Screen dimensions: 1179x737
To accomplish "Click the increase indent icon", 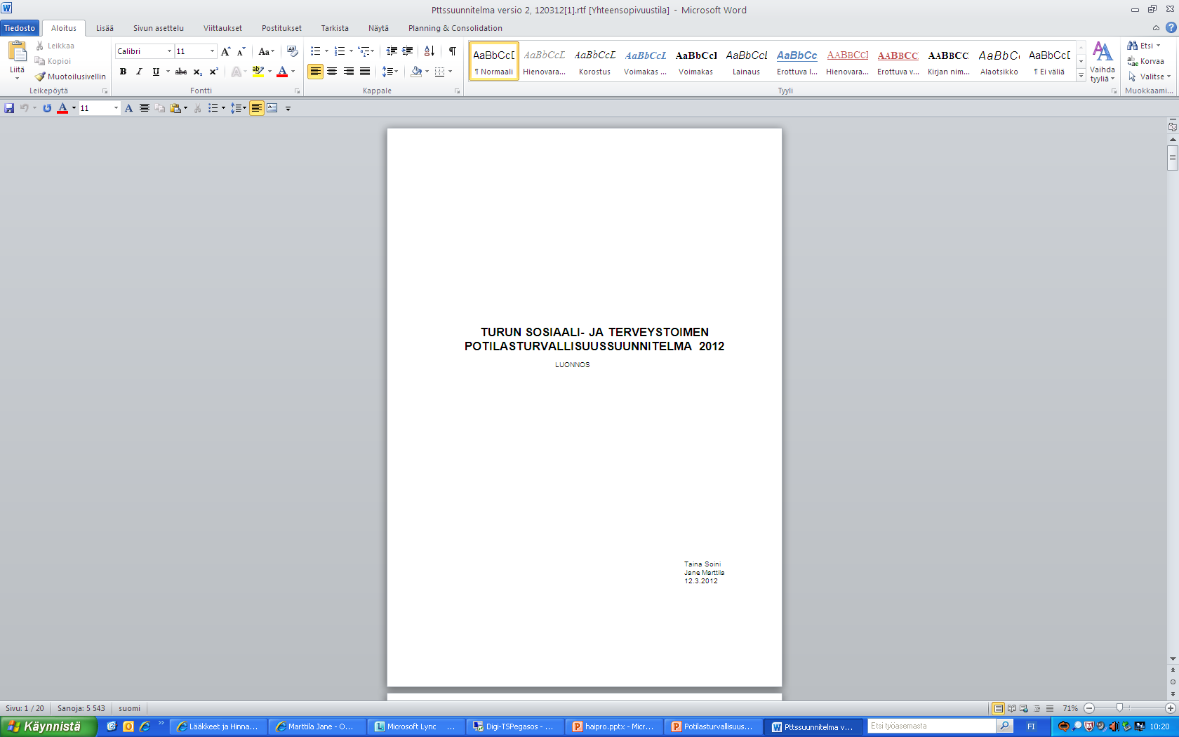I will tap(408, 51).
